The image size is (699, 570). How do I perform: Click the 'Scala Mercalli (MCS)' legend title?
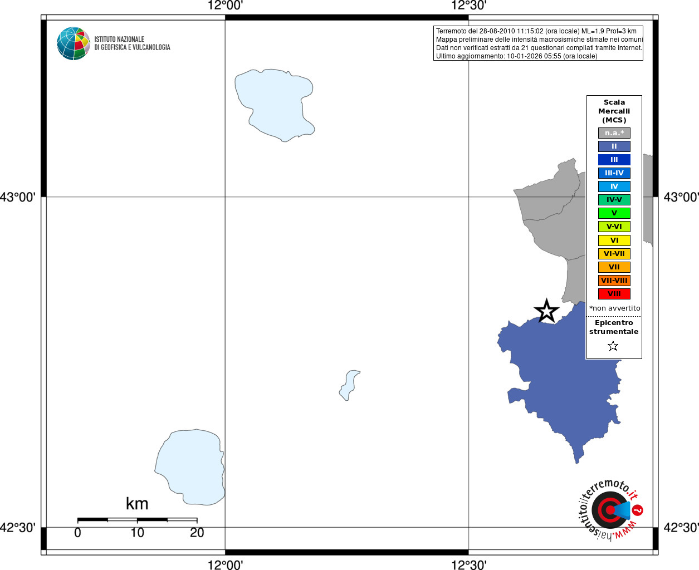(614, 111)
